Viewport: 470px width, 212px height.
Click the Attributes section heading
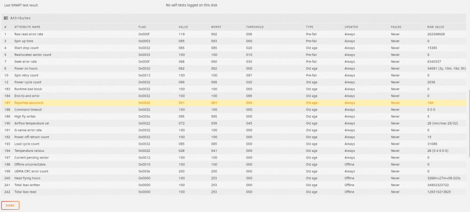20,18
